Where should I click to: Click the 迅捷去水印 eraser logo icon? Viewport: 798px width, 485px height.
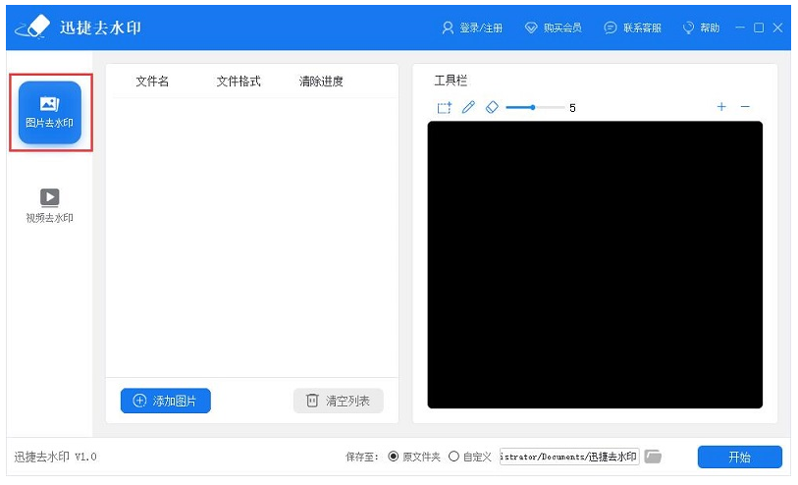[x=32, y=27]
